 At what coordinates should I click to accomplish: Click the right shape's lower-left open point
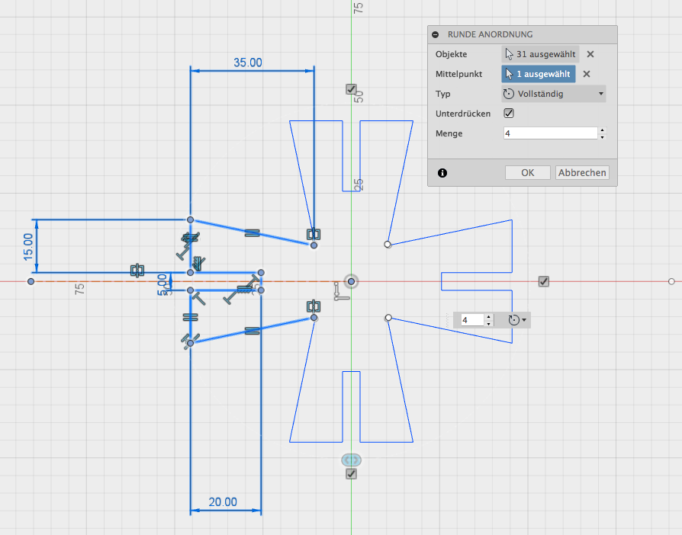388,318
